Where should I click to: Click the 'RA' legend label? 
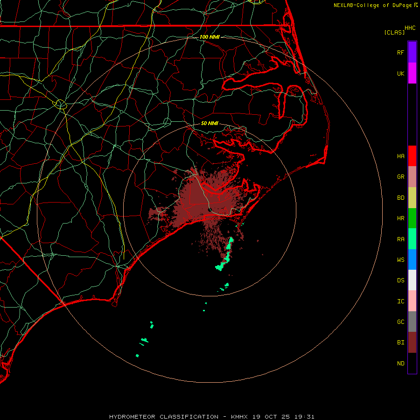click(x=400, y=239)
